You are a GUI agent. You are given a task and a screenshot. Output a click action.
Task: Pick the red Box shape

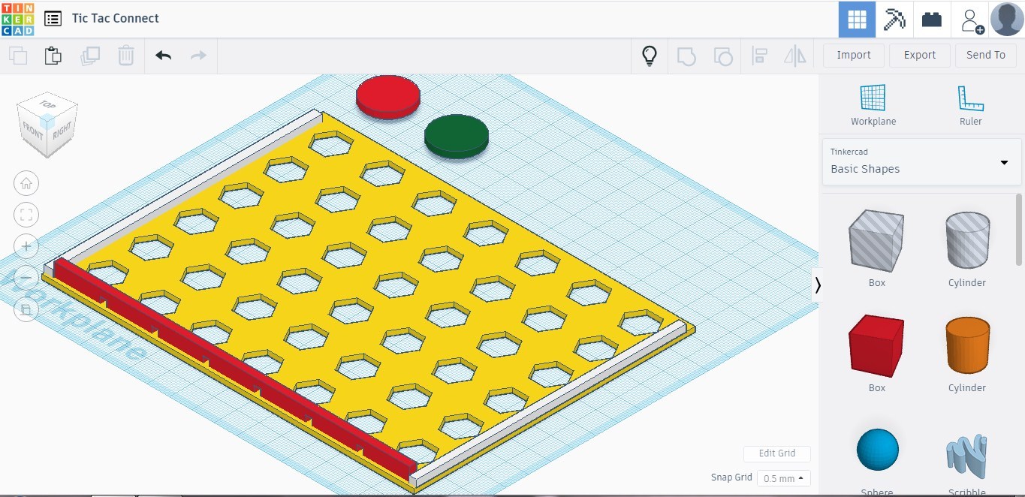[x=876, y=346]
